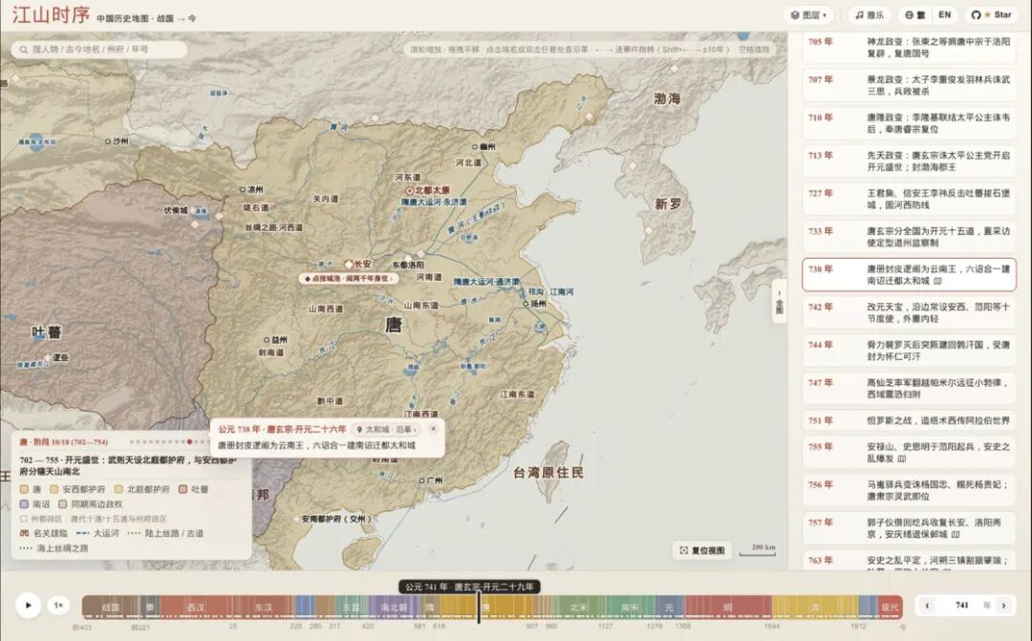Start timeline playback with the play button

(x=28, y=605)
